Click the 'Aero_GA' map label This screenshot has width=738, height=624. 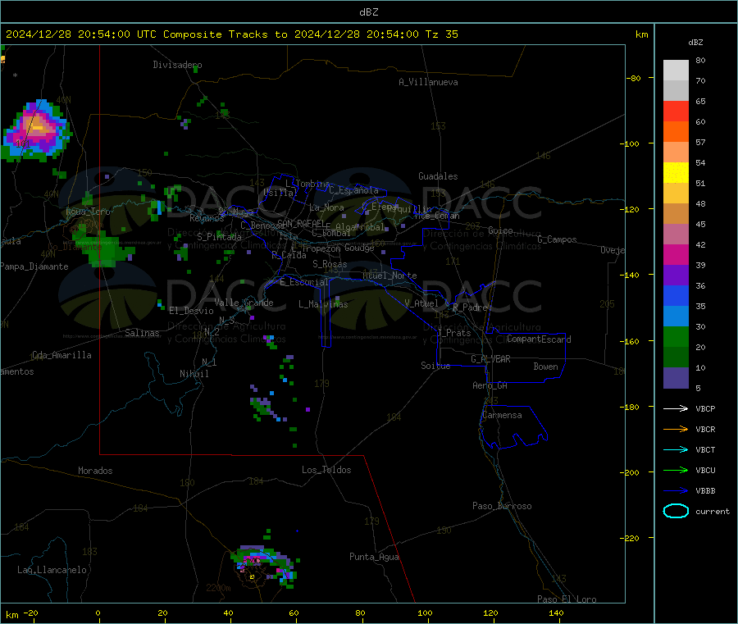click(x=490, y=385)
